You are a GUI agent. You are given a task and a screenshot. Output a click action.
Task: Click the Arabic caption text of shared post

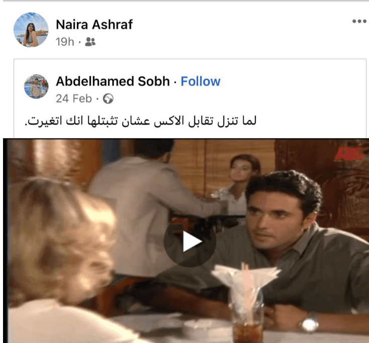[x=140, y=121]
